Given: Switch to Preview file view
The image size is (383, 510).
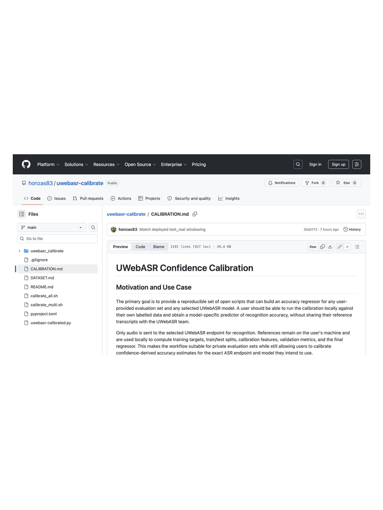Looking at the screenshot, I should (x=120, y=246).
